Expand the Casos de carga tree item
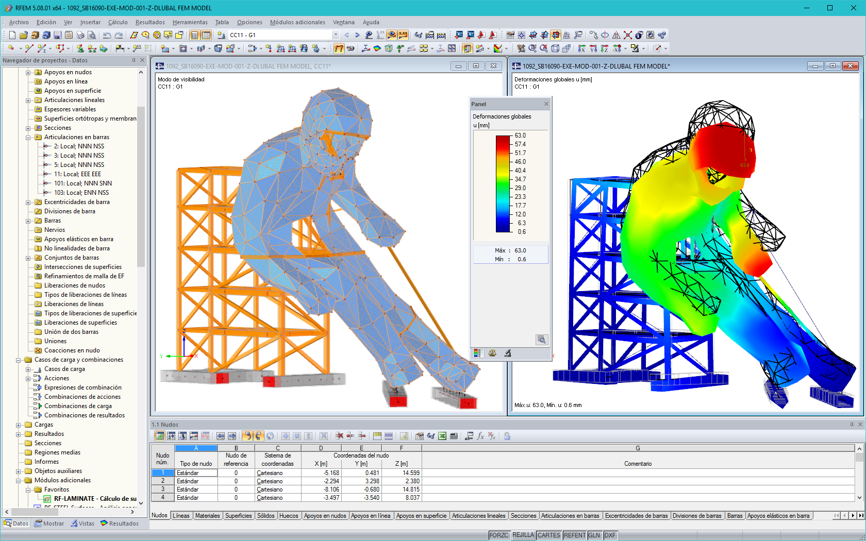The width and height of the screenshot is (866, 541). pos(28,369)
